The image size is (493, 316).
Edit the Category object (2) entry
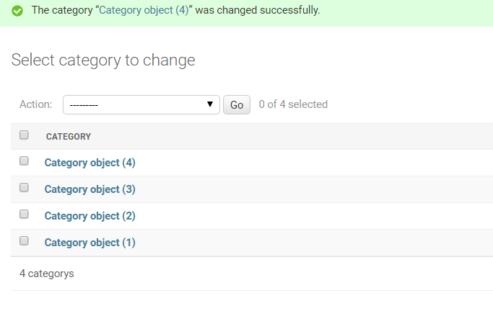pyautogui.click(x=90, y=216)
